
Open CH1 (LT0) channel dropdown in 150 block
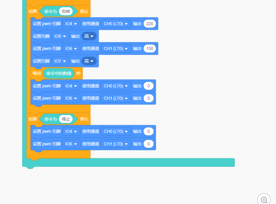[116, 49]
